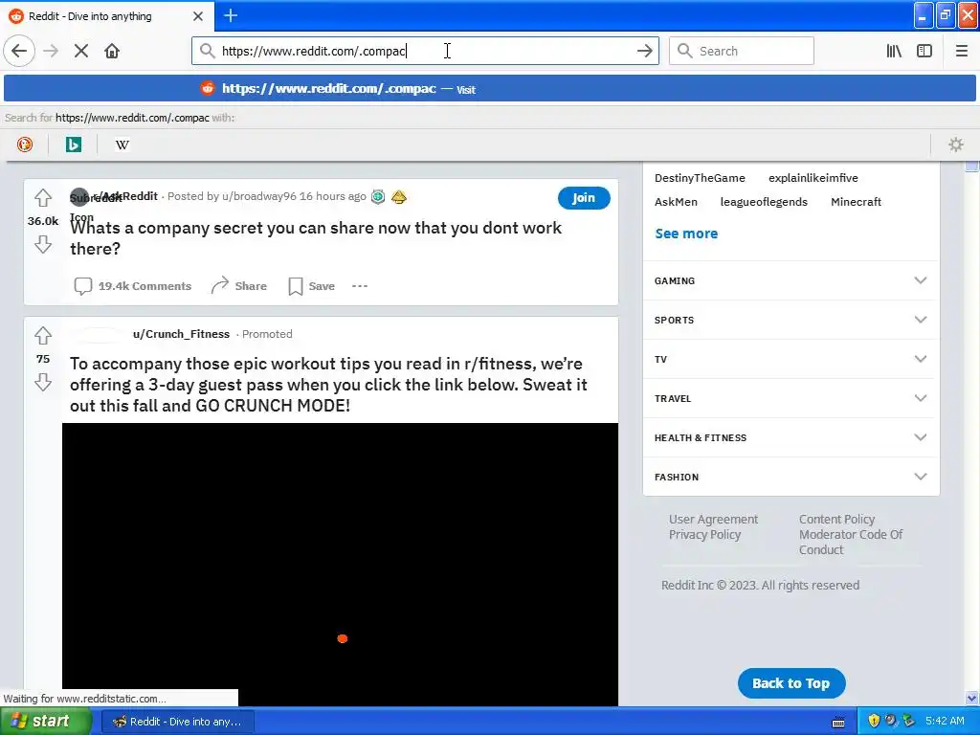Viewport: 980px width, 735px height.
Task: Search with DuckDuckGo engine icon
Action: coord(25,145)
